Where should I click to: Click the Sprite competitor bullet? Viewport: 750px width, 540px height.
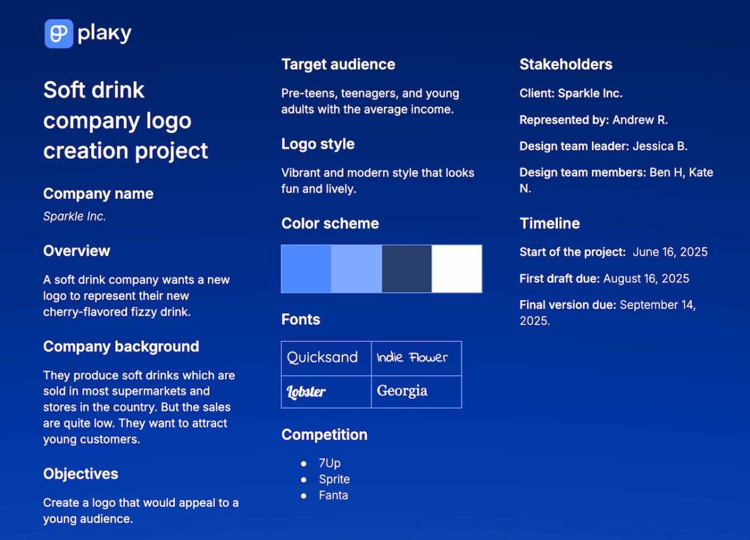pos(334,479)
